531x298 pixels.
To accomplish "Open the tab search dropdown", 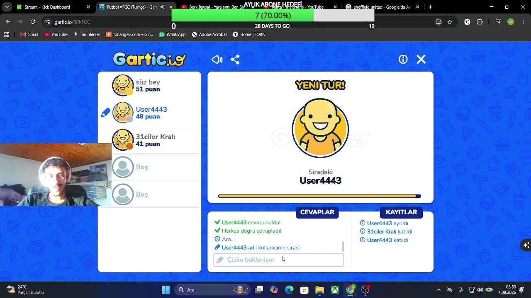I will [7, 7].
